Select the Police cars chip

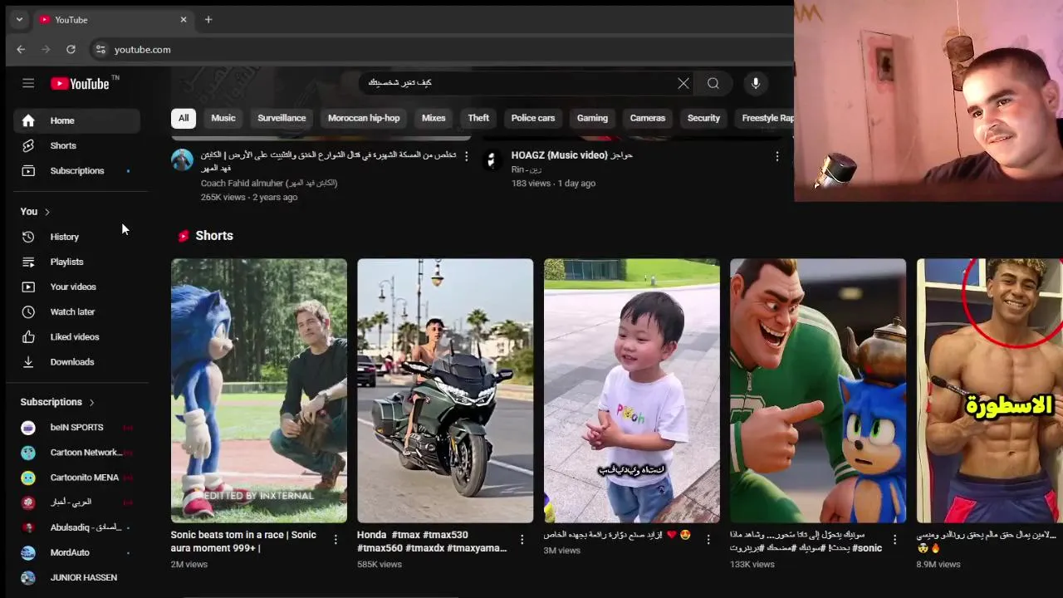point(533,118)
